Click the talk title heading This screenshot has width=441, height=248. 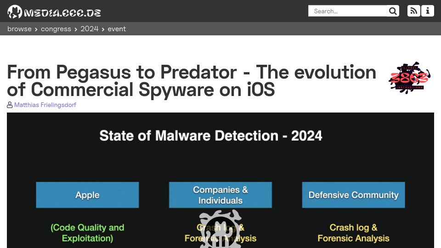click(x=192, y=81)
